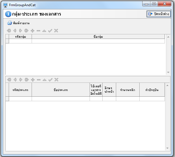Go to first record in group navigator
175x157 pixels.
coord(9,31)
